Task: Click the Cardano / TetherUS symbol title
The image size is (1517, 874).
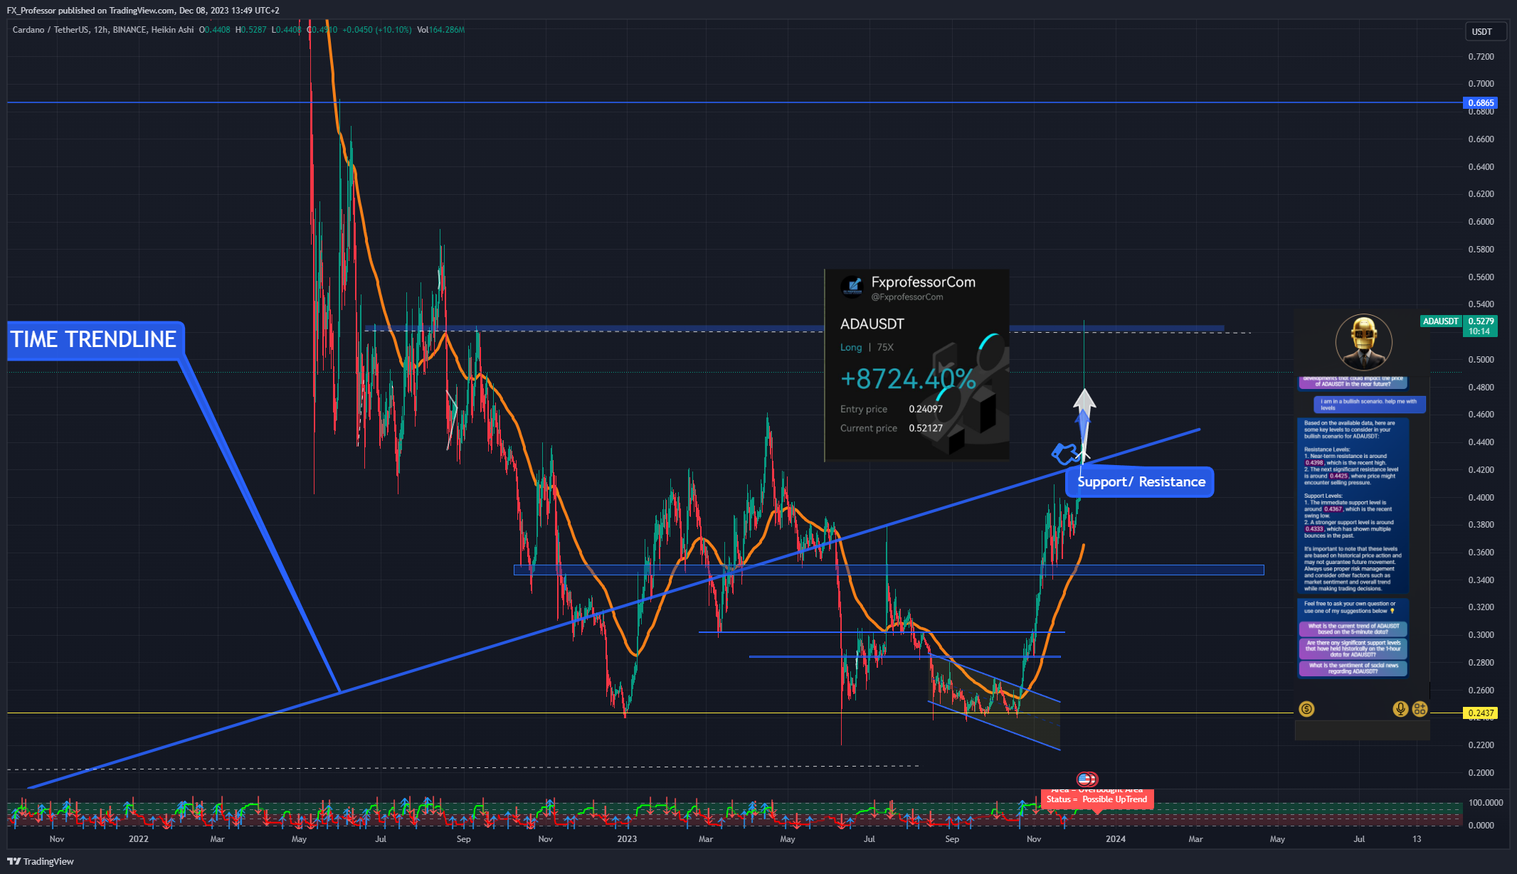Action: 50,30
